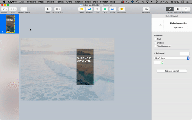This screenshot has width=192, height=120.
Task: Click the Redigera sidmall button
Action: [x=172, y=71]
